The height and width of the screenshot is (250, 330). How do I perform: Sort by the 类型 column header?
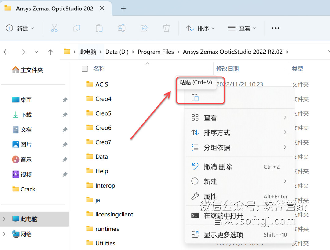[297, 69]
